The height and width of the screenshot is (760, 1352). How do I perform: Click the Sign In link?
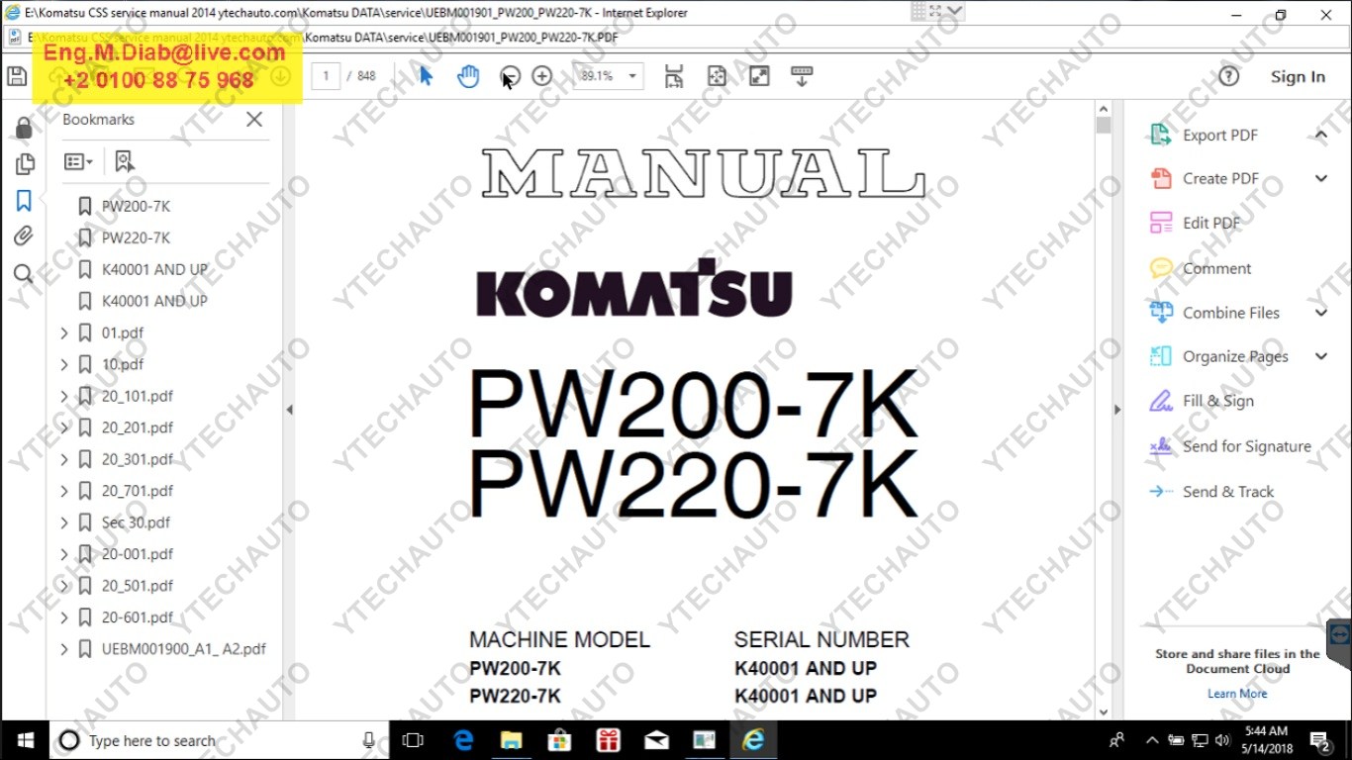click(1298, 76)
